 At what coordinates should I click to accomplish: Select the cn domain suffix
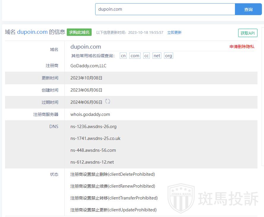click(123, 56)
